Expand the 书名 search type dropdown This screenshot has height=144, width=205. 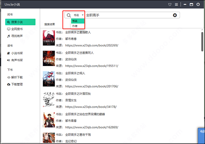tap(78, 15)
